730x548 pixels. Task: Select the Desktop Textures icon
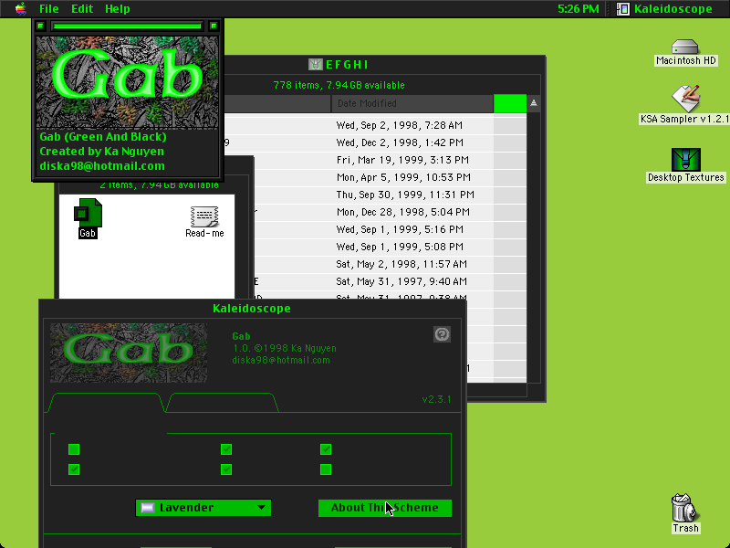(x=685, y=160)
